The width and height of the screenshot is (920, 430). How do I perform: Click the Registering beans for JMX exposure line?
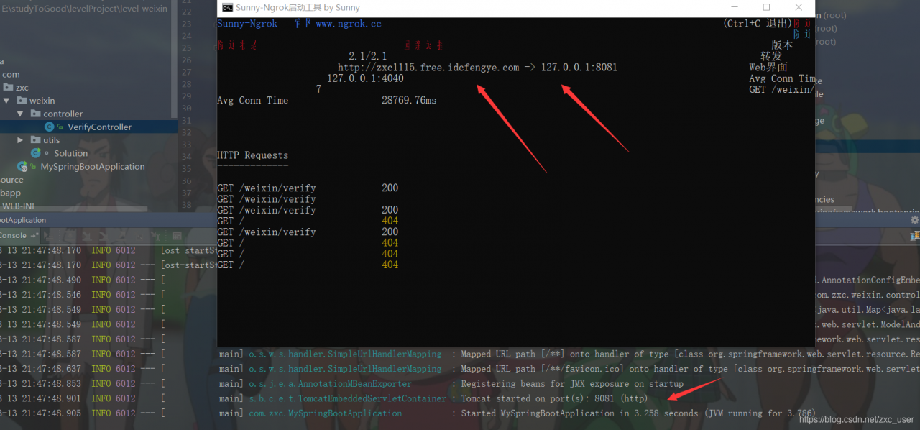[572, 384]
